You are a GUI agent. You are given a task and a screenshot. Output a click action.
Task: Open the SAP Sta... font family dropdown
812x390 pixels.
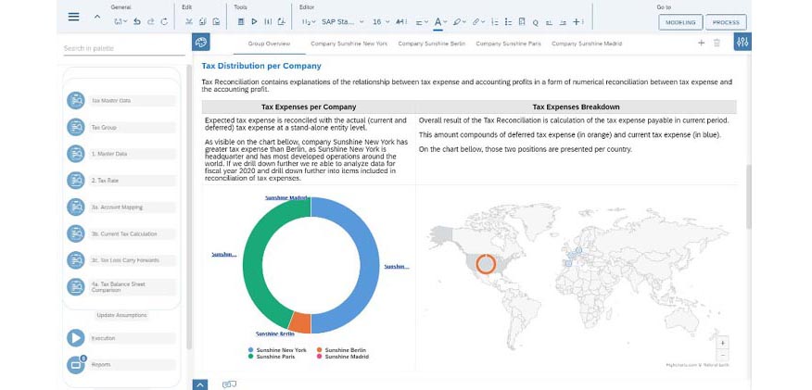pos(343,21)
